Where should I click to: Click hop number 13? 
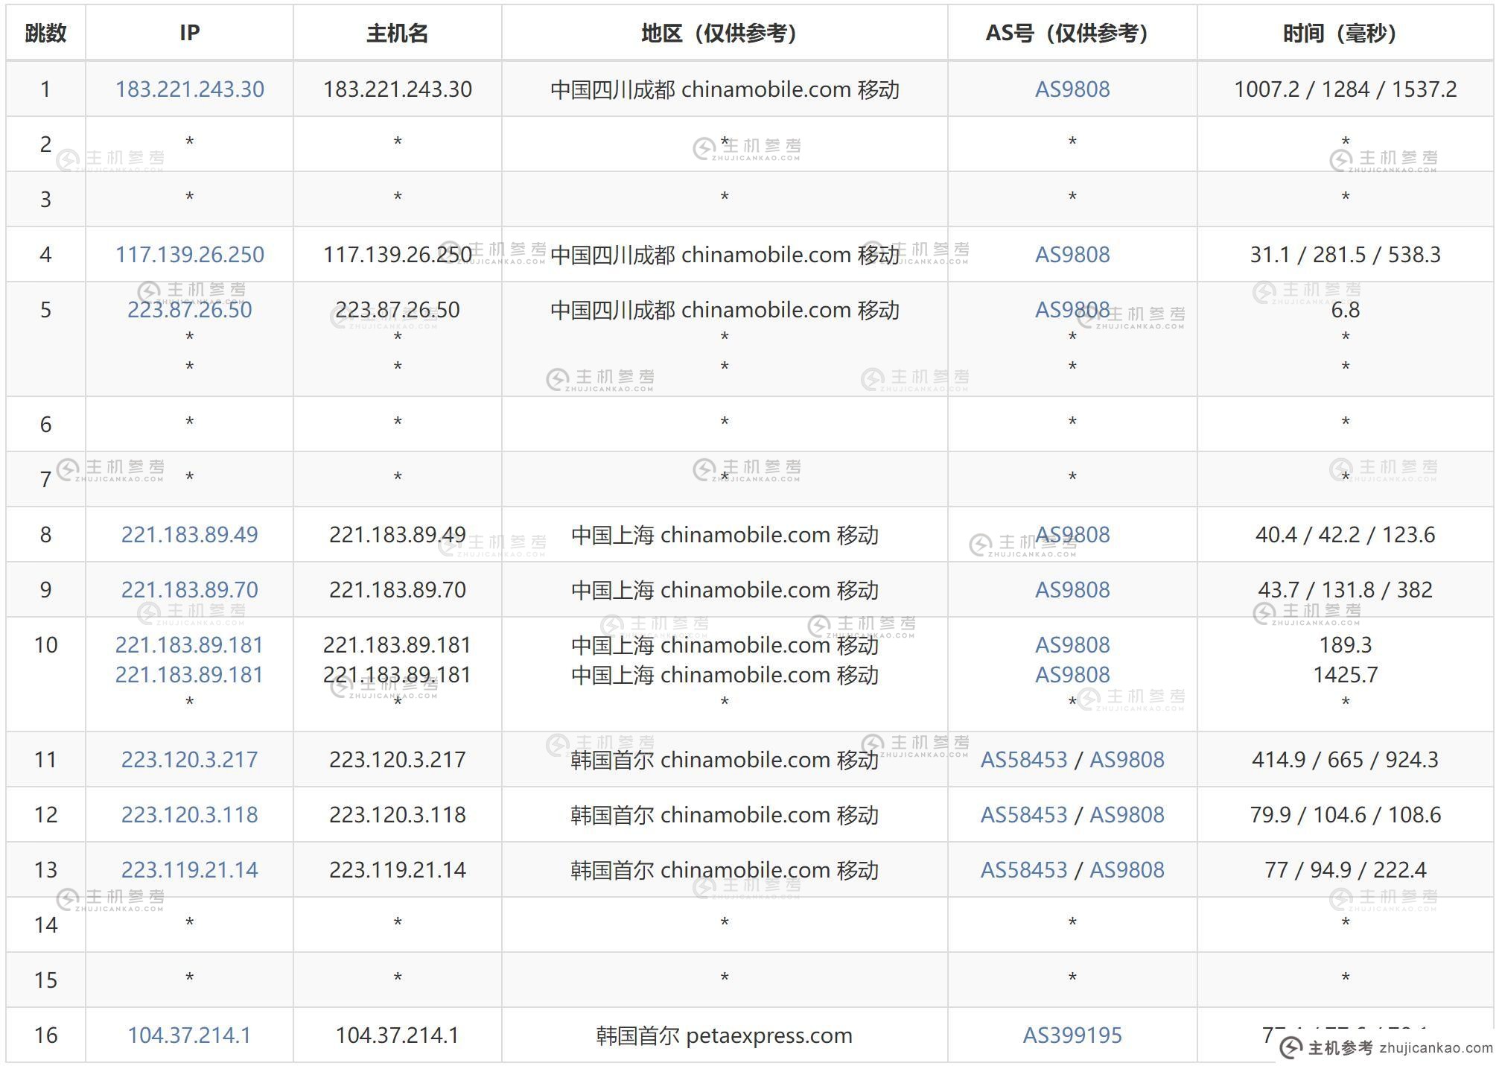45,870
